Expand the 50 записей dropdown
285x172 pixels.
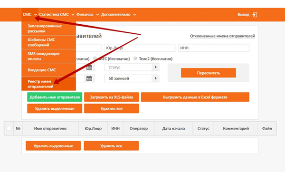click(132, 78)
